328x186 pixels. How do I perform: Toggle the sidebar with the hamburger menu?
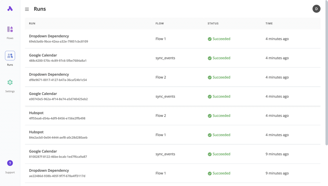tap(27, 9)
